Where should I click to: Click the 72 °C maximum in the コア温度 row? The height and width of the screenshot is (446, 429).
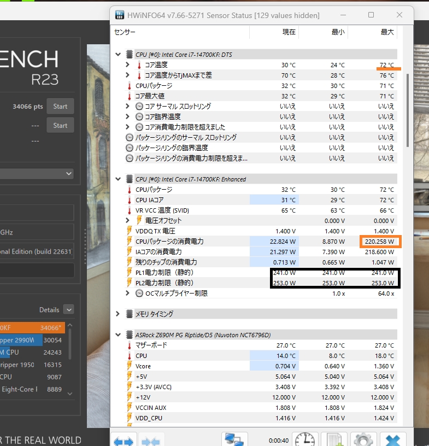tap(386, 65)
